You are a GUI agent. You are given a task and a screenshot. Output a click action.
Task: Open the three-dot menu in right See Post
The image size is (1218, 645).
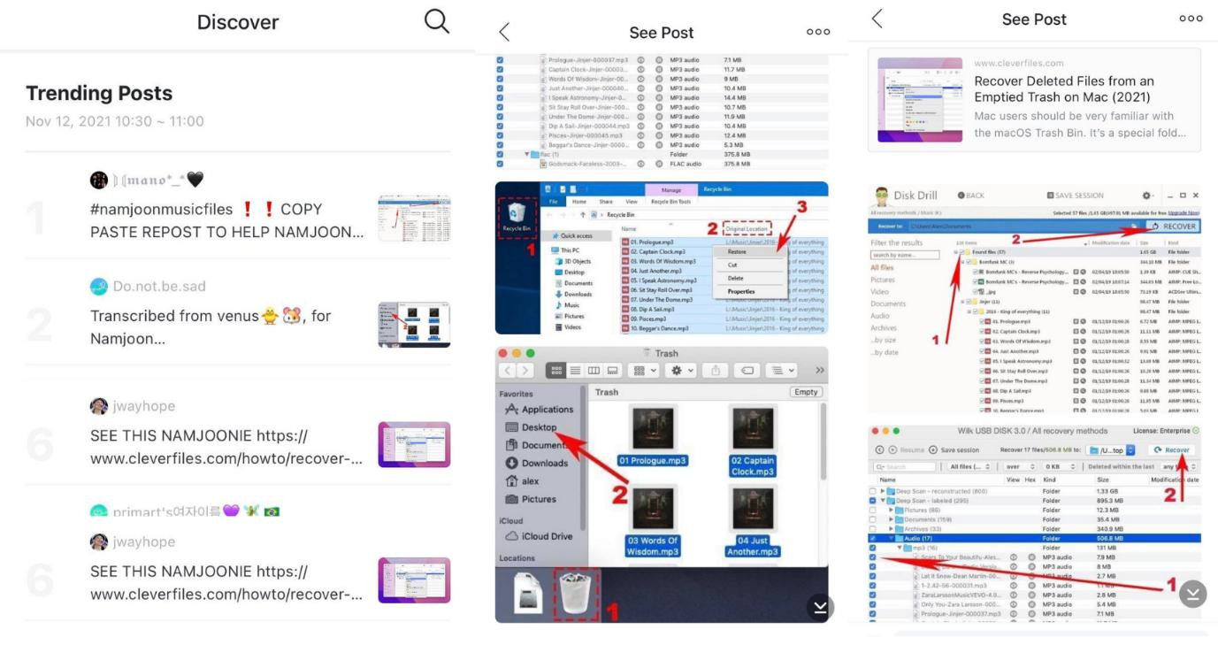pos(1191,19)
